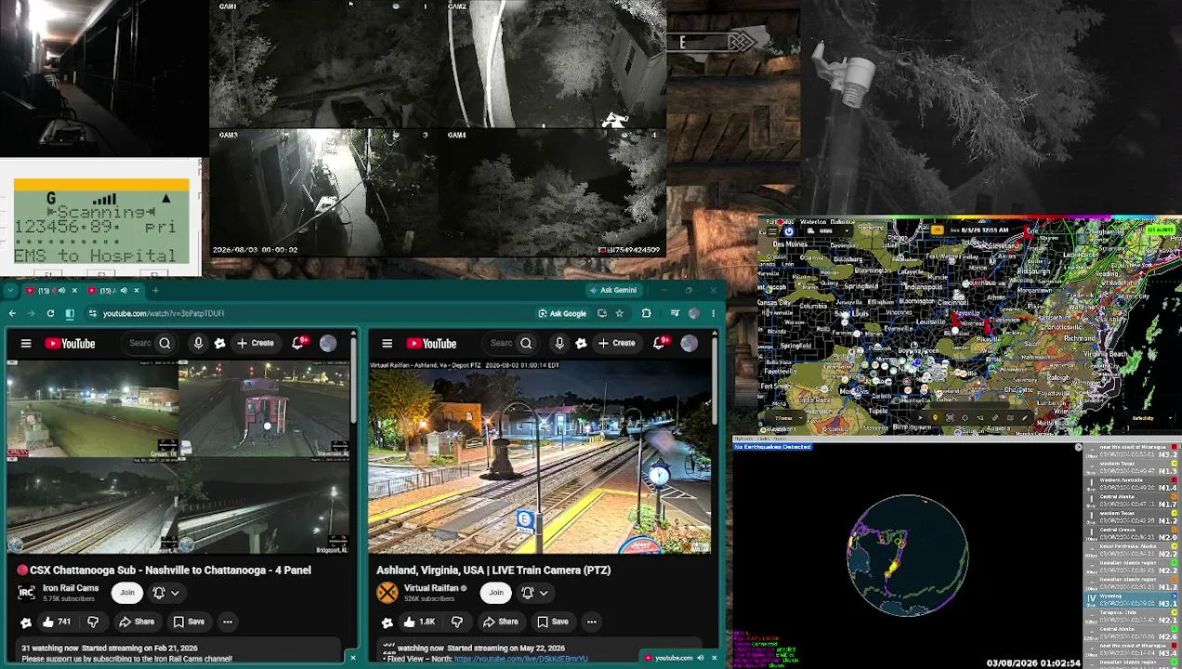
Task: Join the Iron Rail Cams channel
Action: coord(127,593)
